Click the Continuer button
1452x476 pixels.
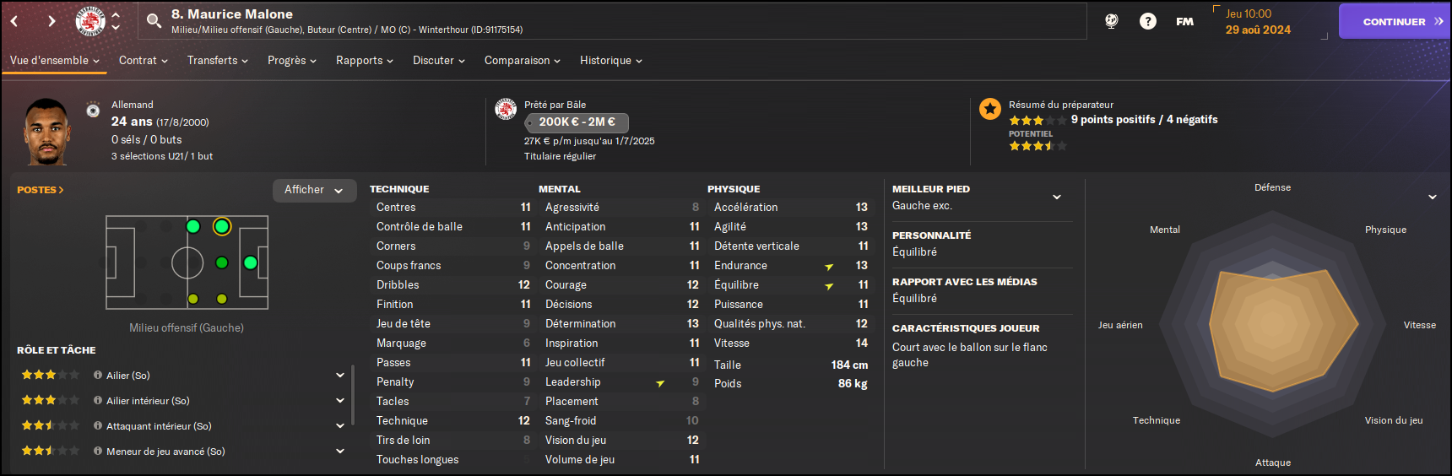[x=1395, y=21]
